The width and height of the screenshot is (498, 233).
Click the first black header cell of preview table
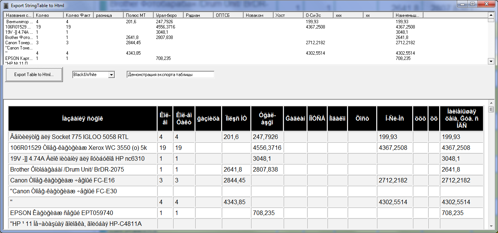tap(82, 118)
